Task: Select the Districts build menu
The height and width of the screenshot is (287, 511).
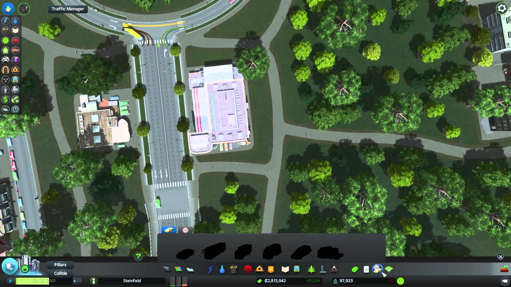Action: point(190,269)
